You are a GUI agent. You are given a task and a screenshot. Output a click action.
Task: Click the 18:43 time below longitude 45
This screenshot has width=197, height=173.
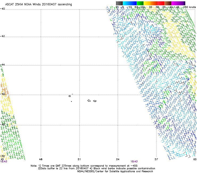pos(3,162)
